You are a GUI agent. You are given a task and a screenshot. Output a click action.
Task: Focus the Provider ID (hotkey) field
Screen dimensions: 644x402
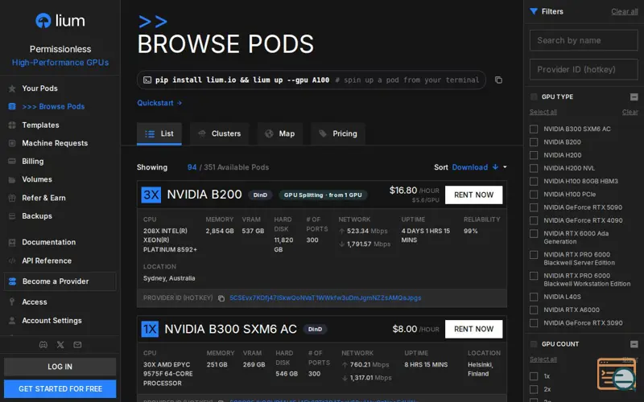(584, 69)
